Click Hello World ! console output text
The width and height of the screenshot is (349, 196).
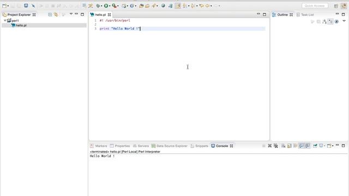click(x=102, y=156)
